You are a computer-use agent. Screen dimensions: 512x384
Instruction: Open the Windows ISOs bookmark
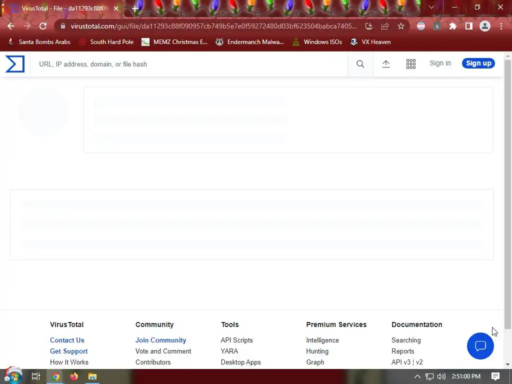click(317, 42)
